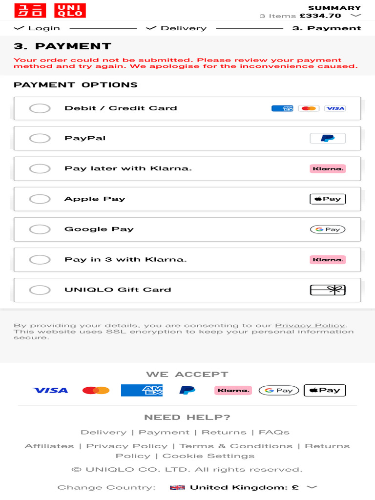Go back to the Login step
Screen dimensions: 375x500
[37, 28]
